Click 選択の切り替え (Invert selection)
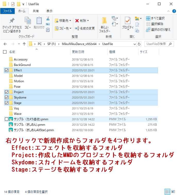Image resolution: width=177 pixels, height=195 pixels. (158, 29)
